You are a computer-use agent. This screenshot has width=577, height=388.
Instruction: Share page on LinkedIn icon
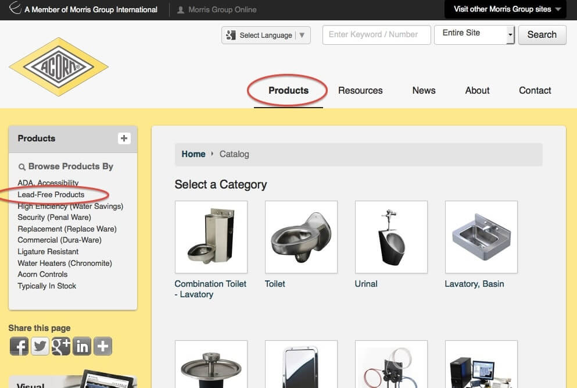82,346
